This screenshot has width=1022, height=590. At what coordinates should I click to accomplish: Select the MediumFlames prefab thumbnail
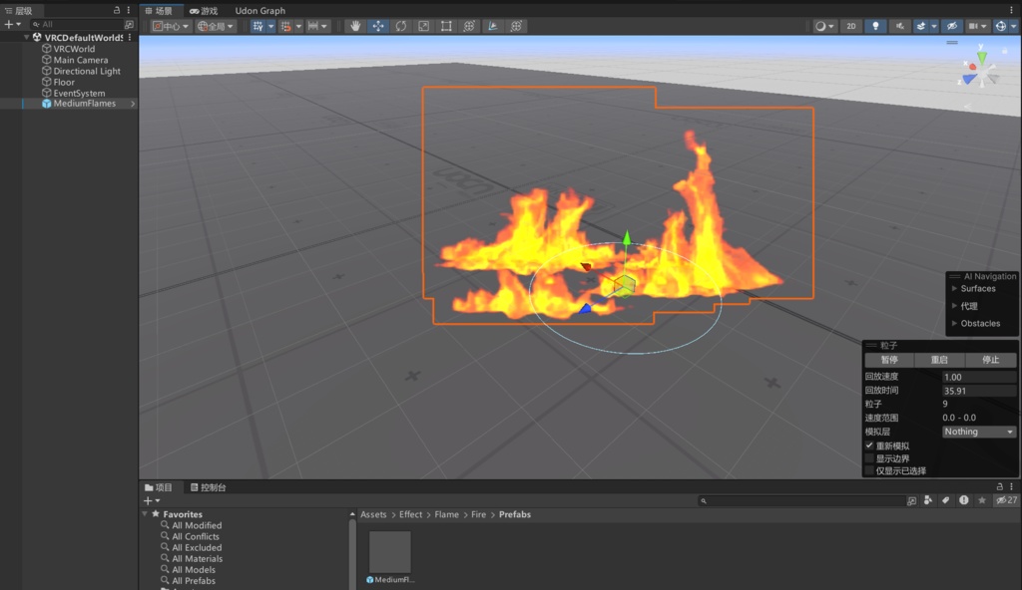pyautogui.click(x=390, y=551)
